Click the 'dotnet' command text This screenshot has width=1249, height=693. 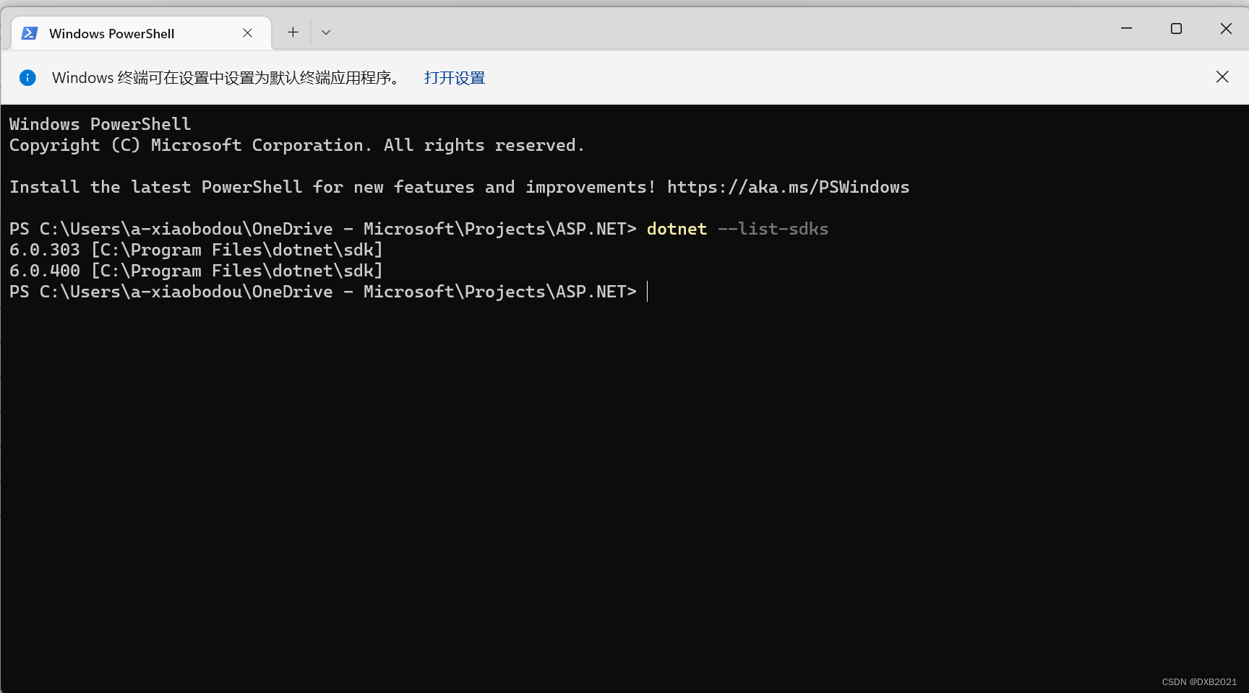click(x=677, y=229)
